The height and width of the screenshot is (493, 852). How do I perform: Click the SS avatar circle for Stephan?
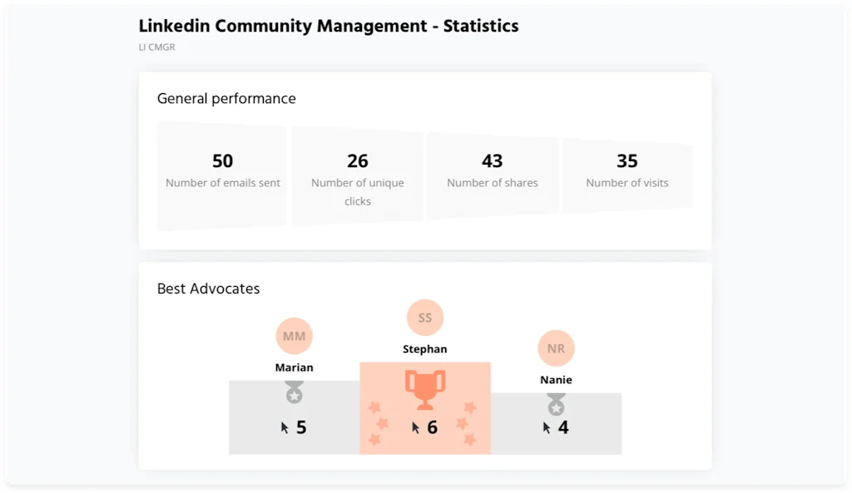(x=425, y=318)
